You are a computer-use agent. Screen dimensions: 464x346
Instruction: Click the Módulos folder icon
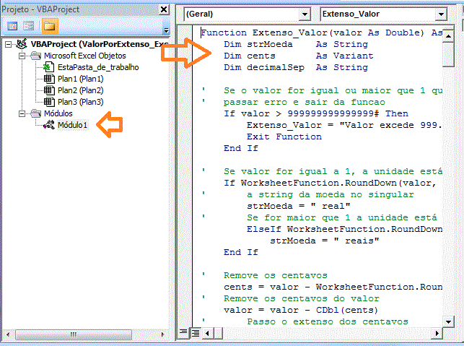(x=36, y=113)
